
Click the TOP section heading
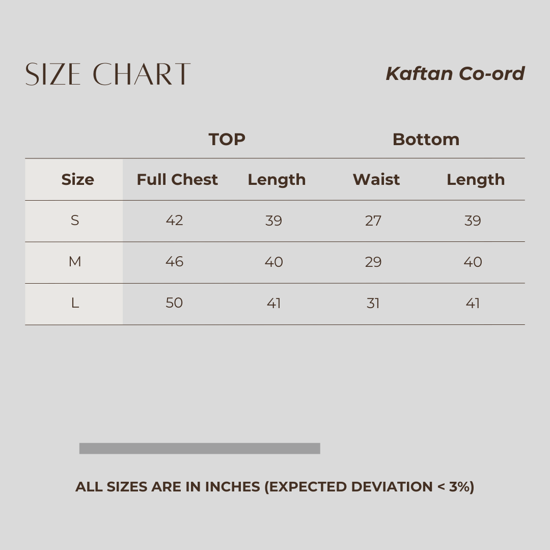[x=227, y=140]
